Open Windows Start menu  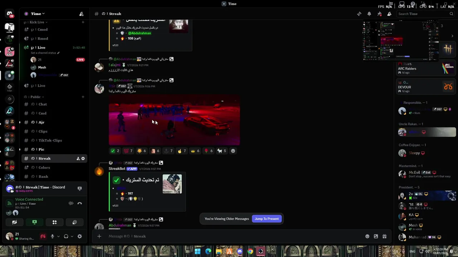198,252
